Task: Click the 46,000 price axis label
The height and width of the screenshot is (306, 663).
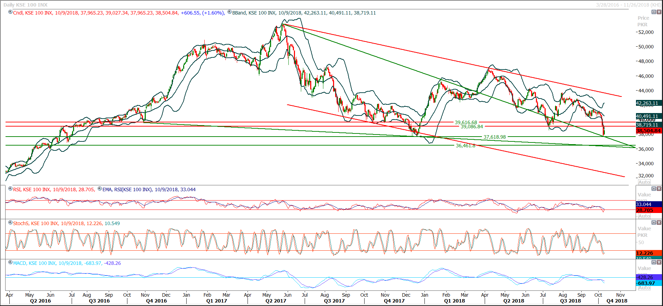Action: (x=646, y=76)
